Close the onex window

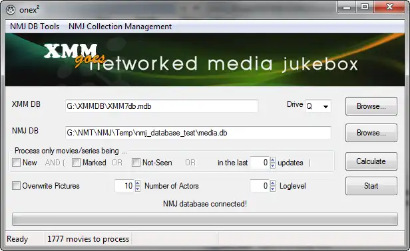[x=389, y=7]
